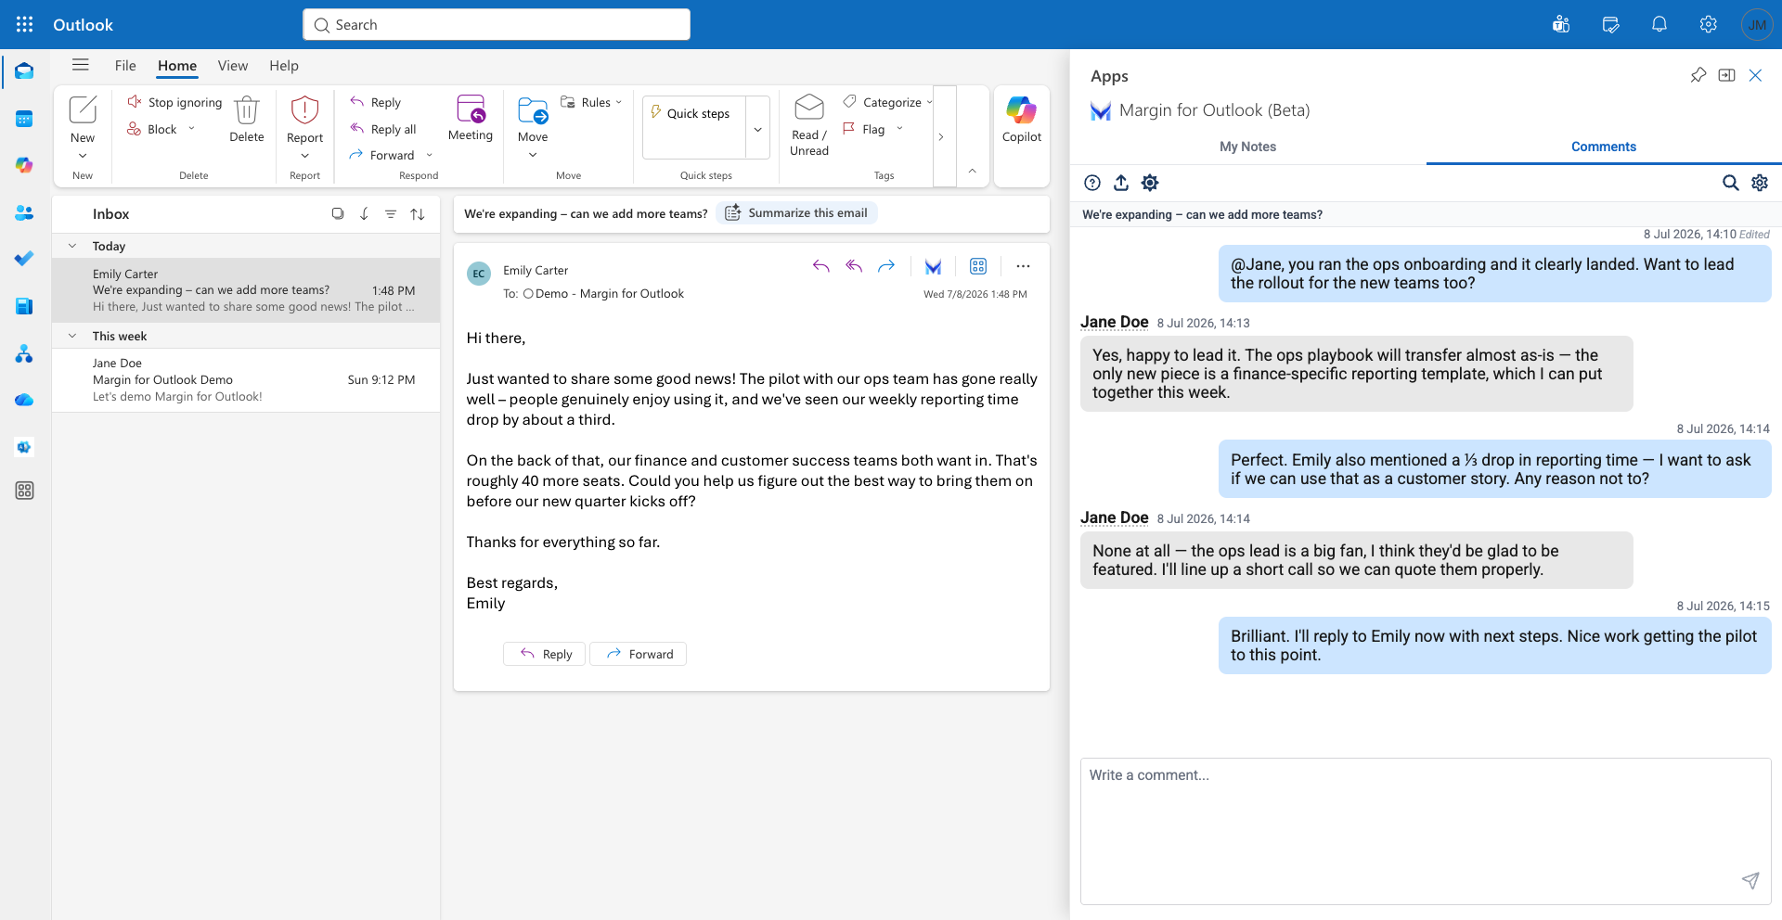
Task: Click the export upload icon in Margin panel
Action: point(1121,183)
